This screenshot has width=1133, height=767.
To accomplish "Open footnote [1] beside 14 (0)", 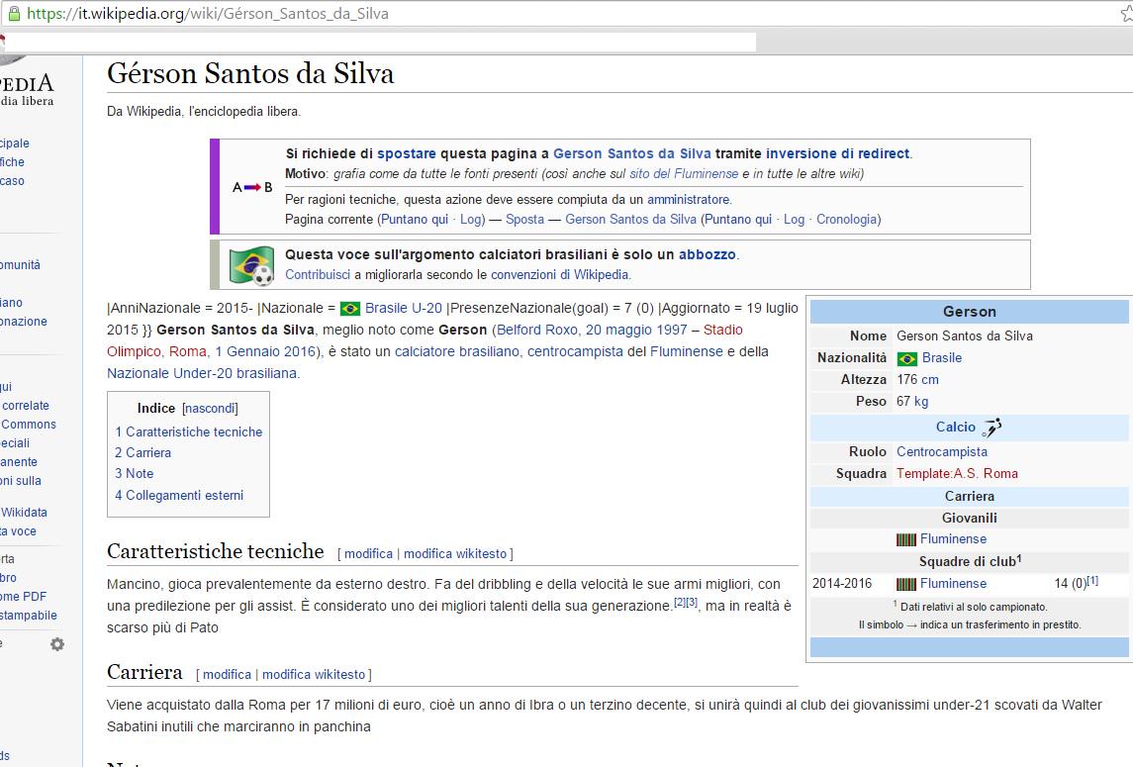I will click(x=1092, y=581).
